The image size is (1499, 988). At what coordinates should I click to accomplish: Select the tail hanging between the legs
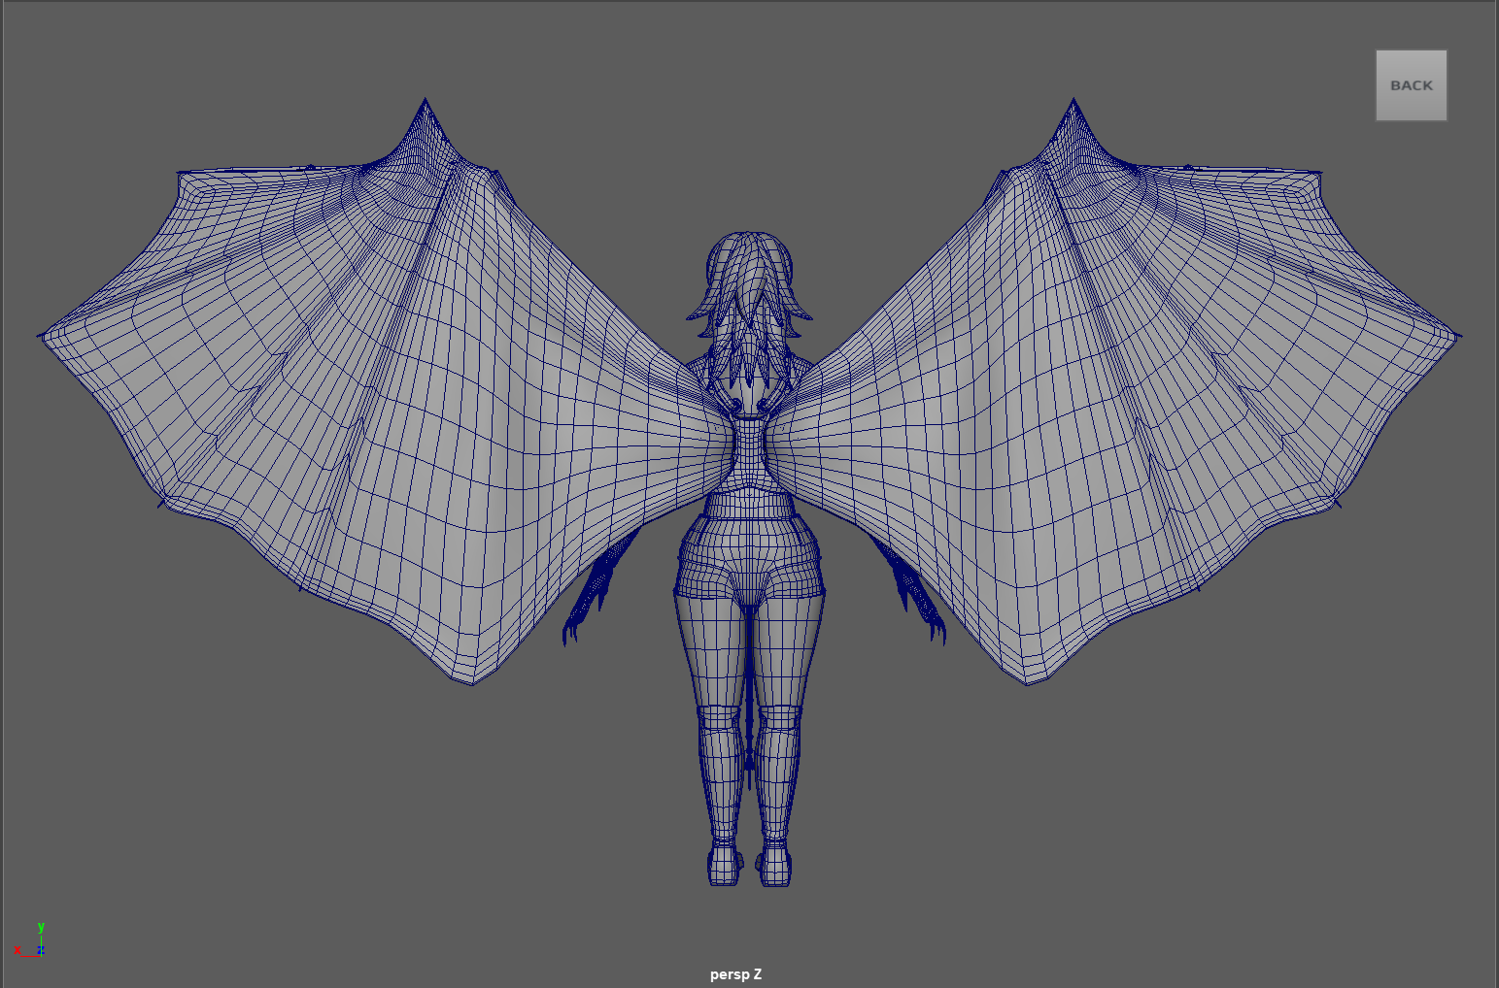pos(749,718)
